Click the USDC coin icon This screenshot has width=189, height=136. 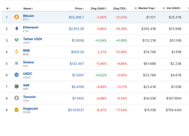coord(16,75)
